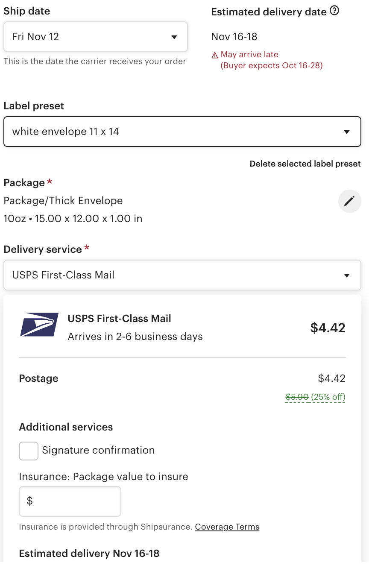Open the Coverage Terms link
Screen dimensions: 369x586
(227, 527)
